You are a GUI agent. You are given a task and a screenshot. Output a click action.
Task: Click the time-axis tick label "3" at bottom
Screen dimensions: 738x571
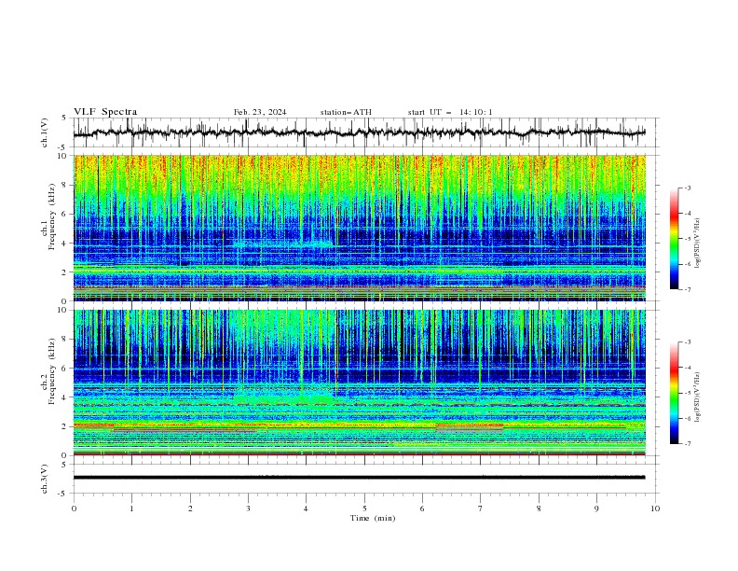coord(248,508)
